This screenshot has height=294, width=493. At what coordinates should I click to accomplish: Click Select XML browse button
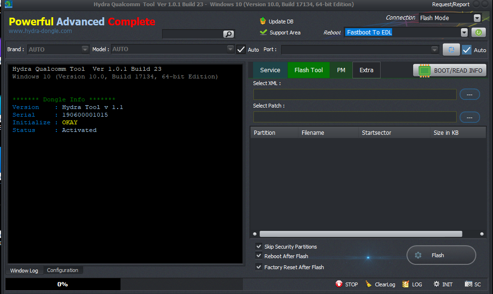click(470, 94)
